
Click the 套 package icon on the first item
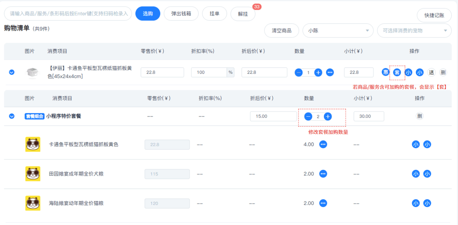click(x=397, y=73)
